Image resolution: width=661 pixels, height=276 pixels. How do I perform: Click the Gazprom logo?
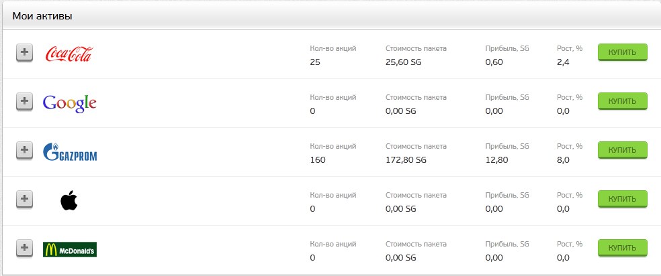coord(70,152)
